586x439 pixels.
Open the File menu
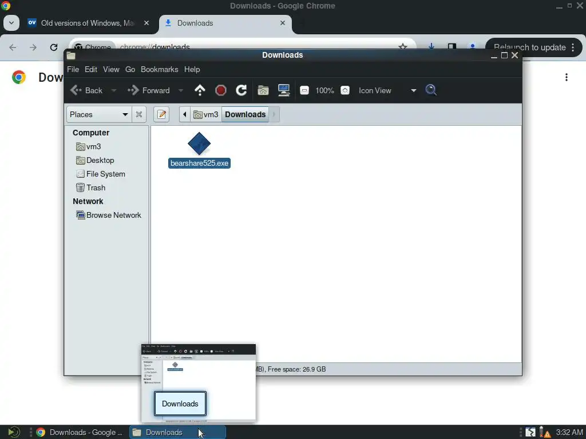(73, 69)
